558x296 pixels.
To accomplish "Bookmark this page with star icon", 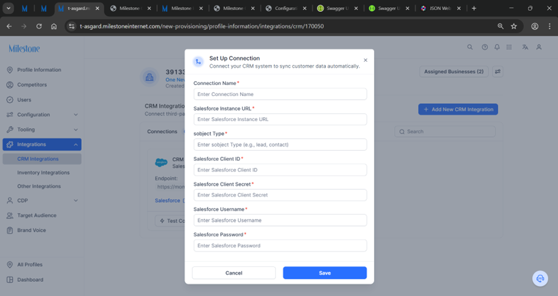I will pos(514,26).
